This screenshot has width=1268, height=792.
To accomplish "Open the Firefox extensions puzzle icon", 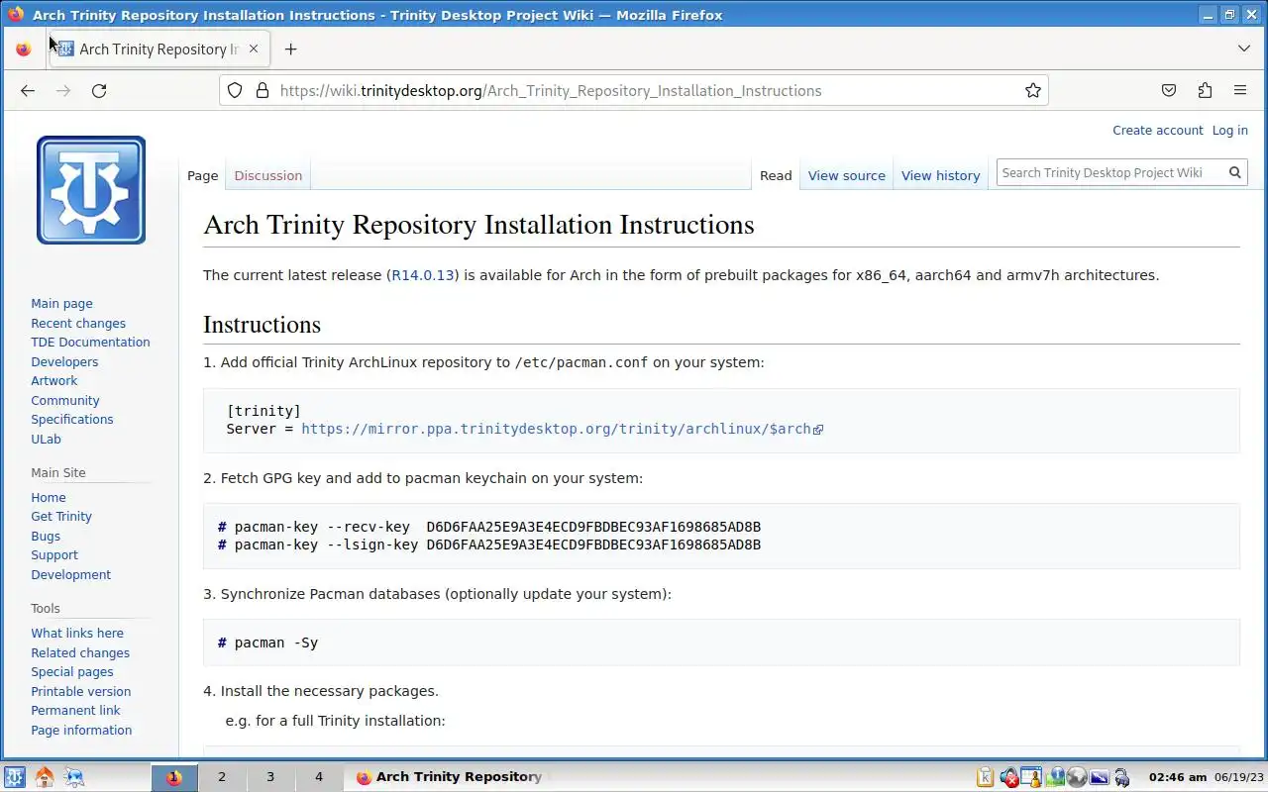I will tap(1205, 90).
